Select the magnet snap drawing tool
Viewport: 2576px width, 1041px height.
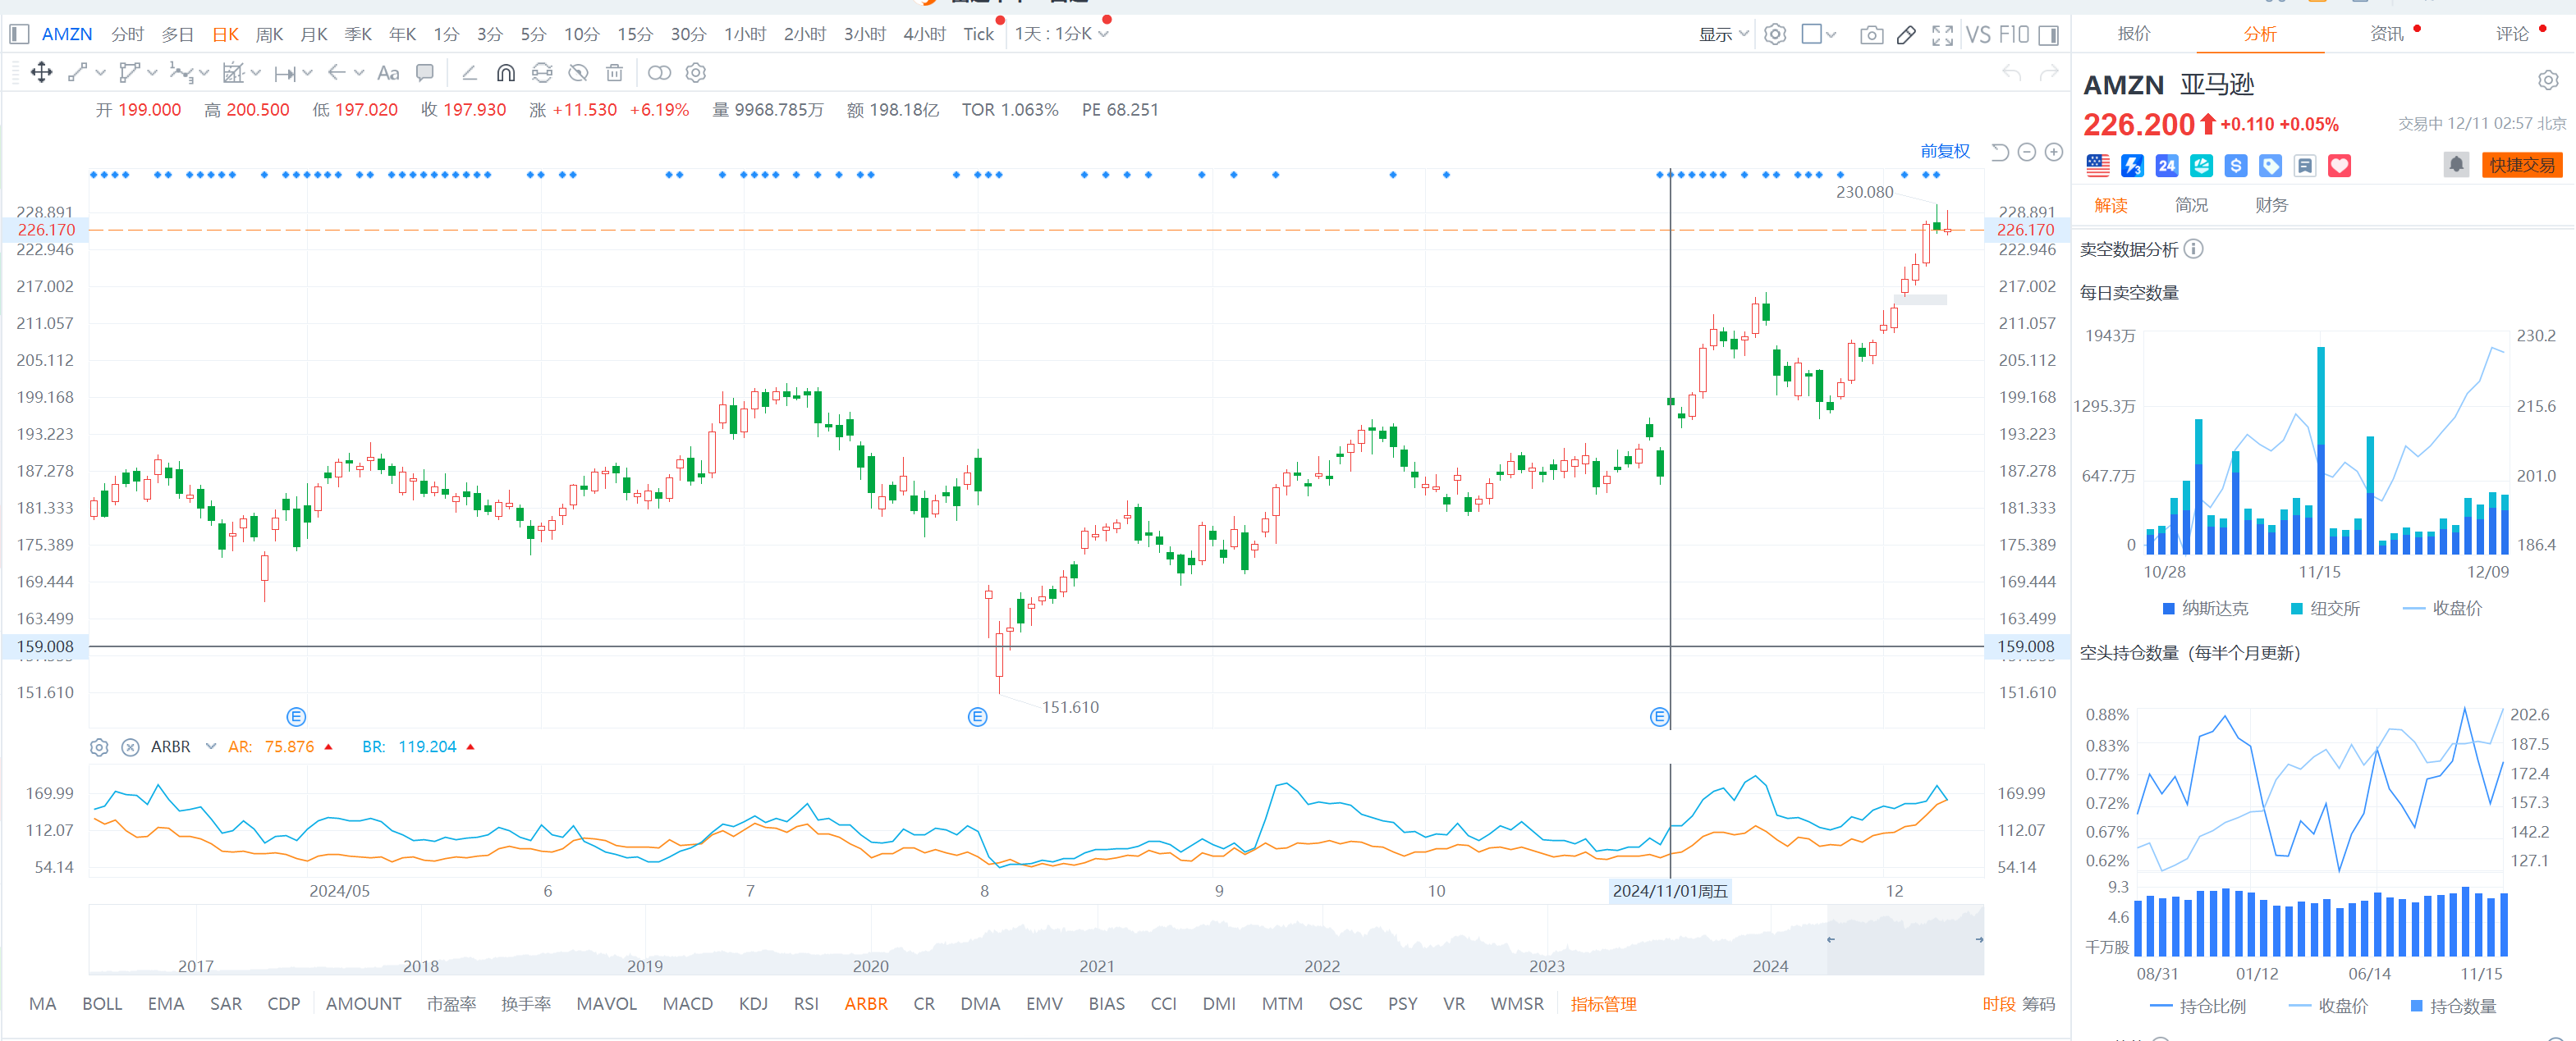point(506,73)
